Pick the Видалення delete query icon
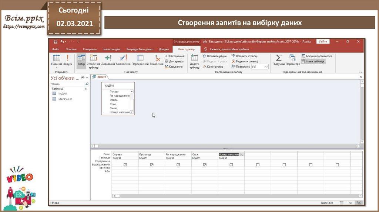Viewport: 379px width, 212px height. (x=157, y=60)
